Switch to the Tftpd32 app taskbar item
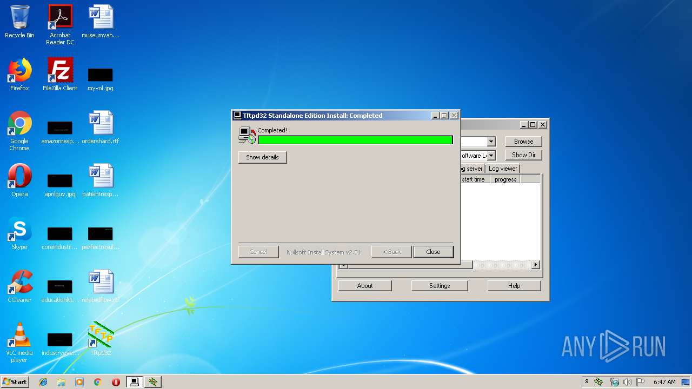Viewport: 692px width, 389px height. point(153,382)
